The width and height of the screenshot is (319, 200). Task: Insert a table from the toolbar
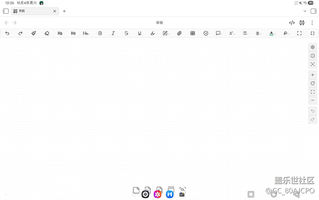192,33
